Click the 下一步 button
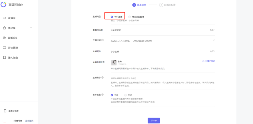253x124 pixels. coord(154,120)
